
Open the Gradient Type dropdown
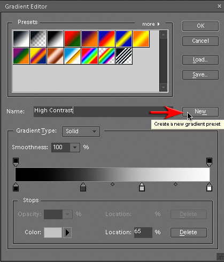tap(81, 132)
